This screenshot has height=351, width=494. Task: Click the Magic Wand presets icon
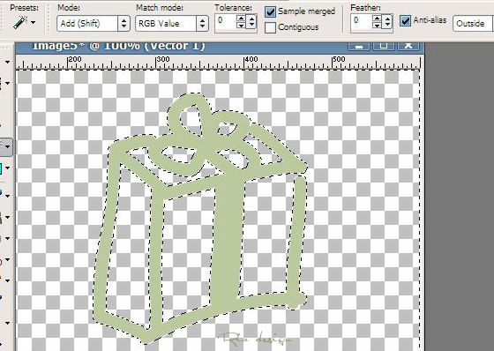tap(19, 23)
